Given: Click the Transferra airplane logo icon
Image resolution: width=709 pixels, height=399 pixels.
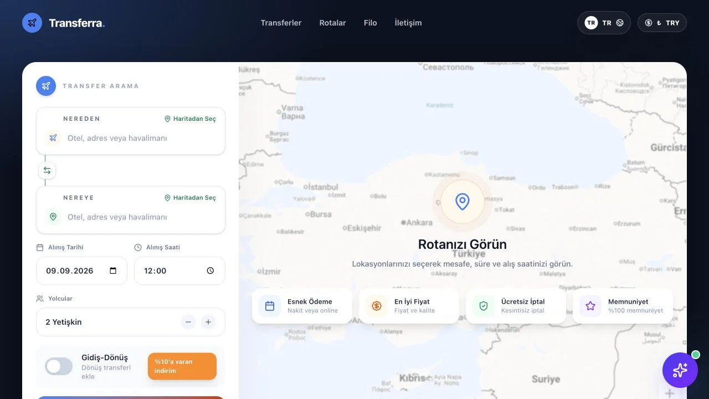Looking at the screenshot, I should pyautogui.click(x=32, y=23).
